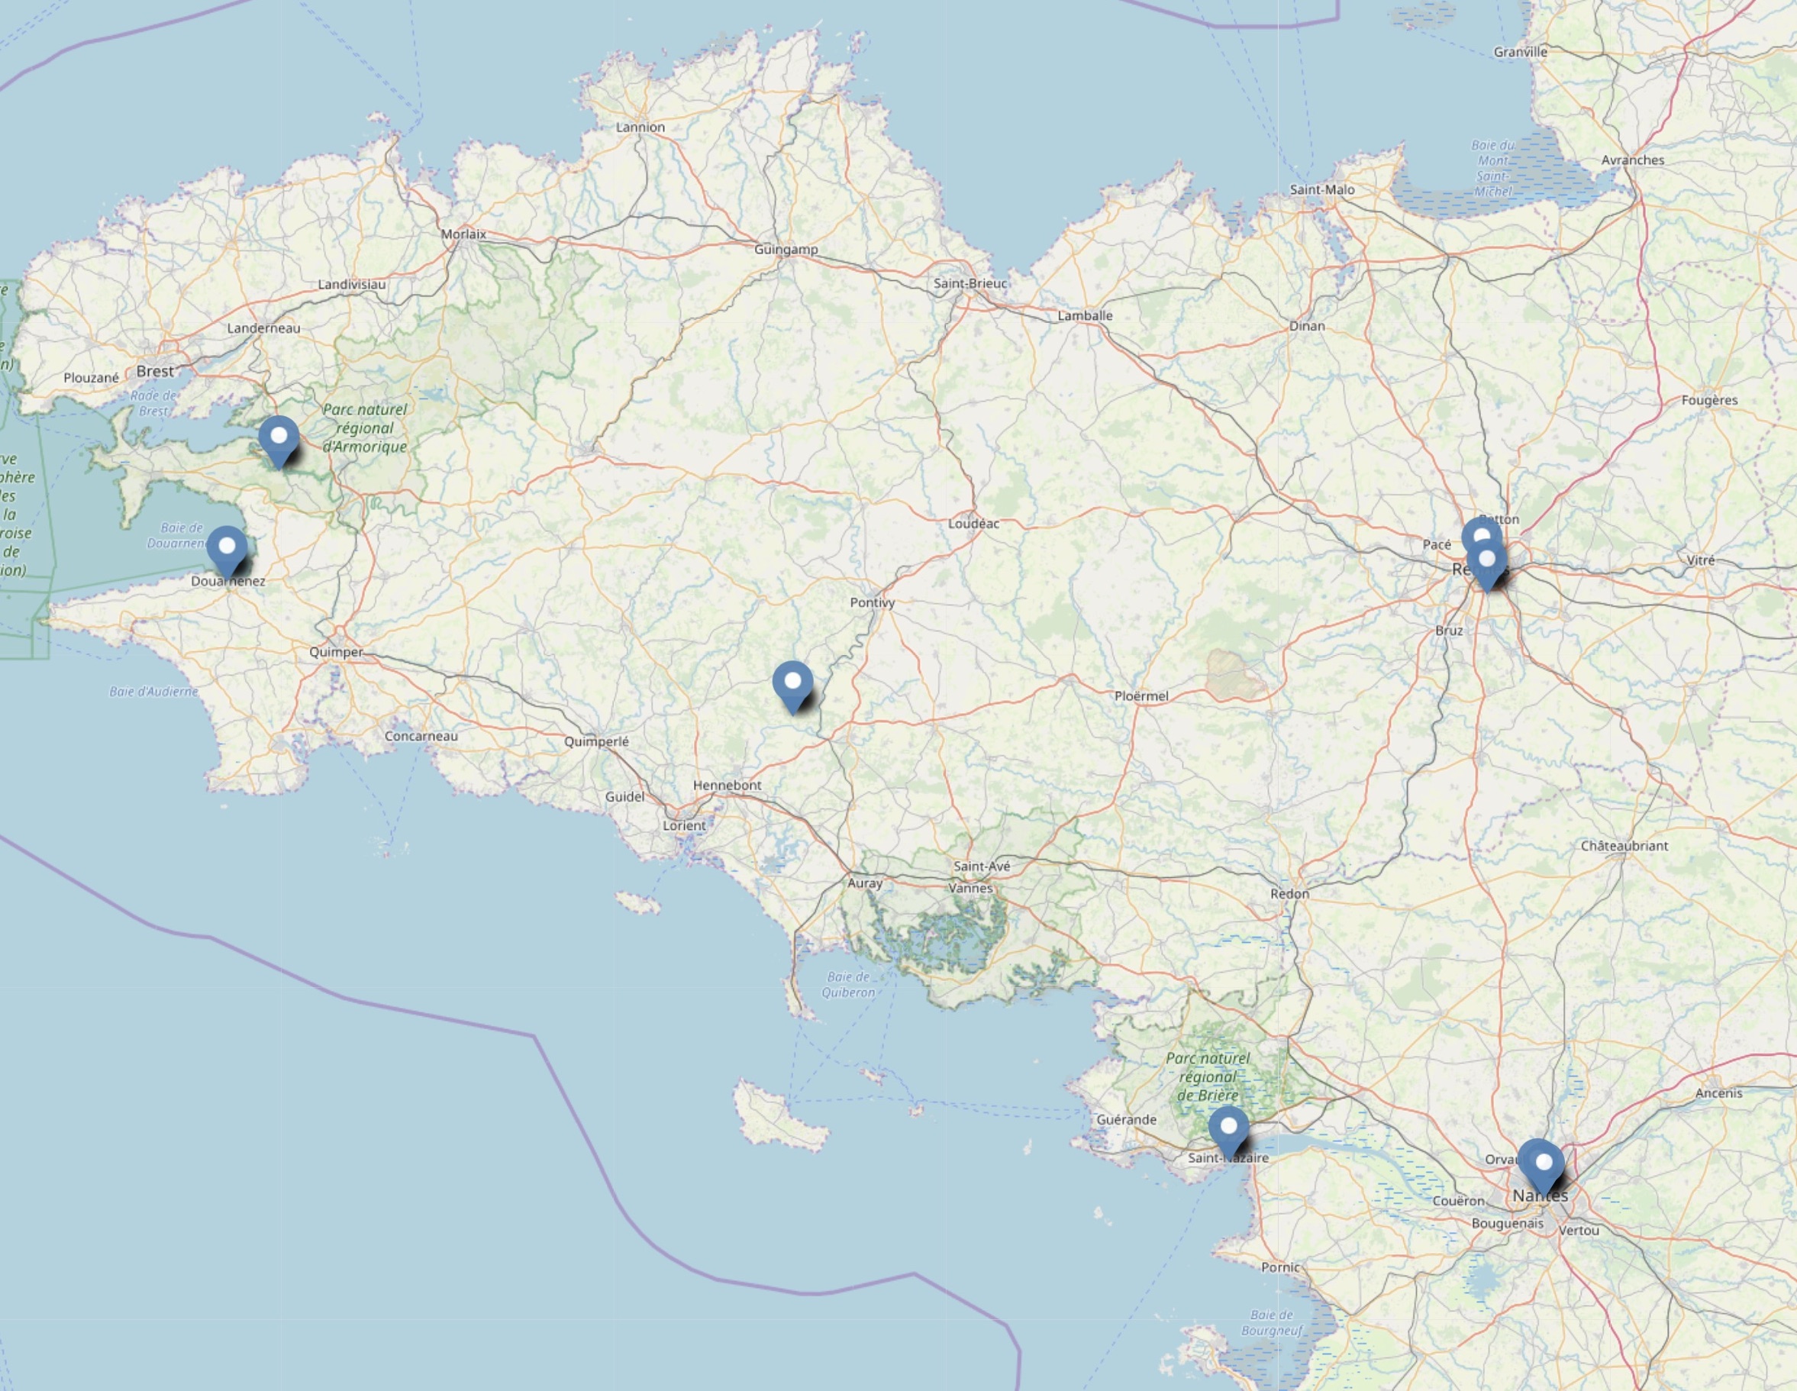Click the Baie de Quiberon label
Viewport: 1797px width, 1391px height.
pos(847,984)
